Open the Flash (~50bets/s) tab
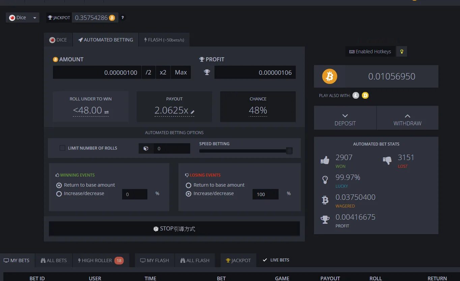This screenshot has width=460, height=281. (164, 40)
